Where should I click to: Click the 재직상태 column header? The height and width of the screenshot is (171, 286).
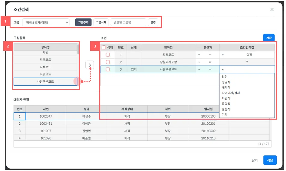click(x=127, y=109)
